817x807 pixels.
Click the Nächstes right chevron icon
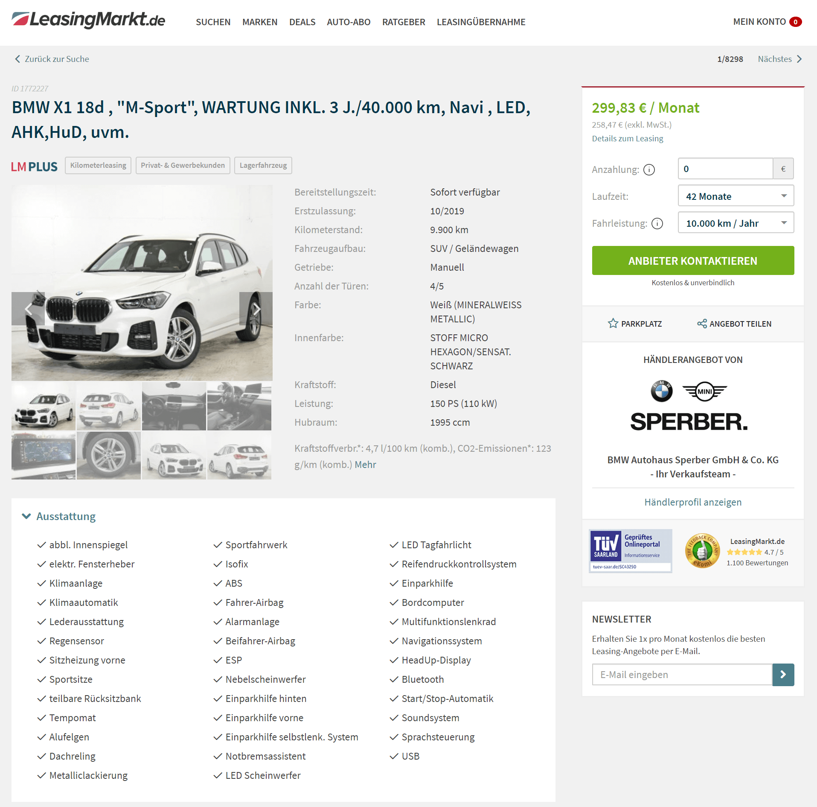tap(799, 59)
